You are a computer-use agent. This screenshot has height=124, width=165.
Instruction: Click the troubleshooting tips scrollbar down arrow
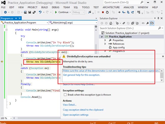162,80
